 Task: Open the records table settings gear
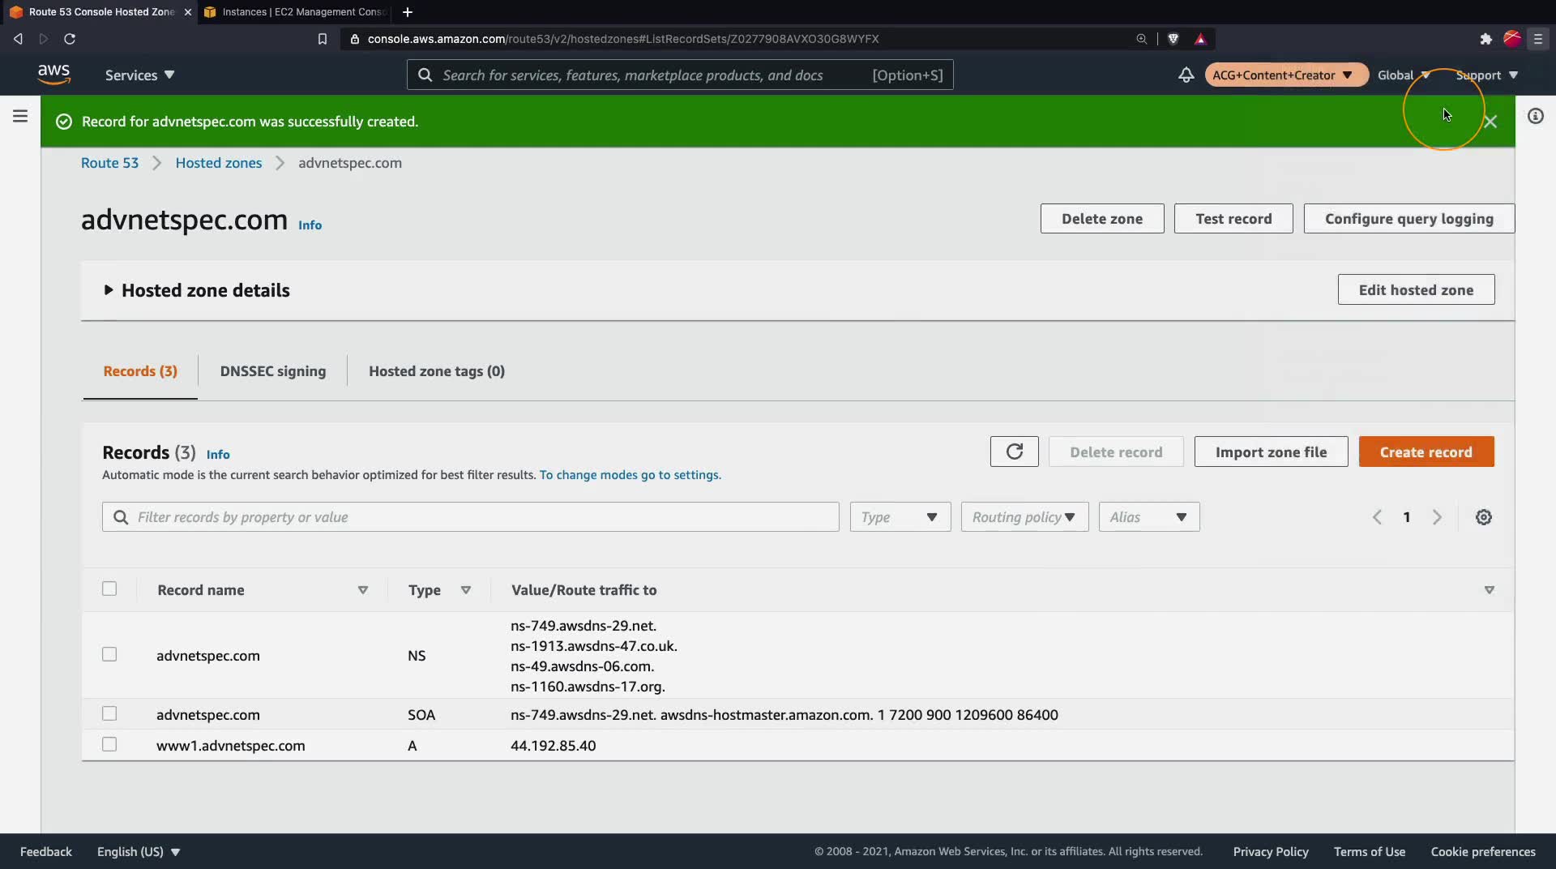[1483, 517]
